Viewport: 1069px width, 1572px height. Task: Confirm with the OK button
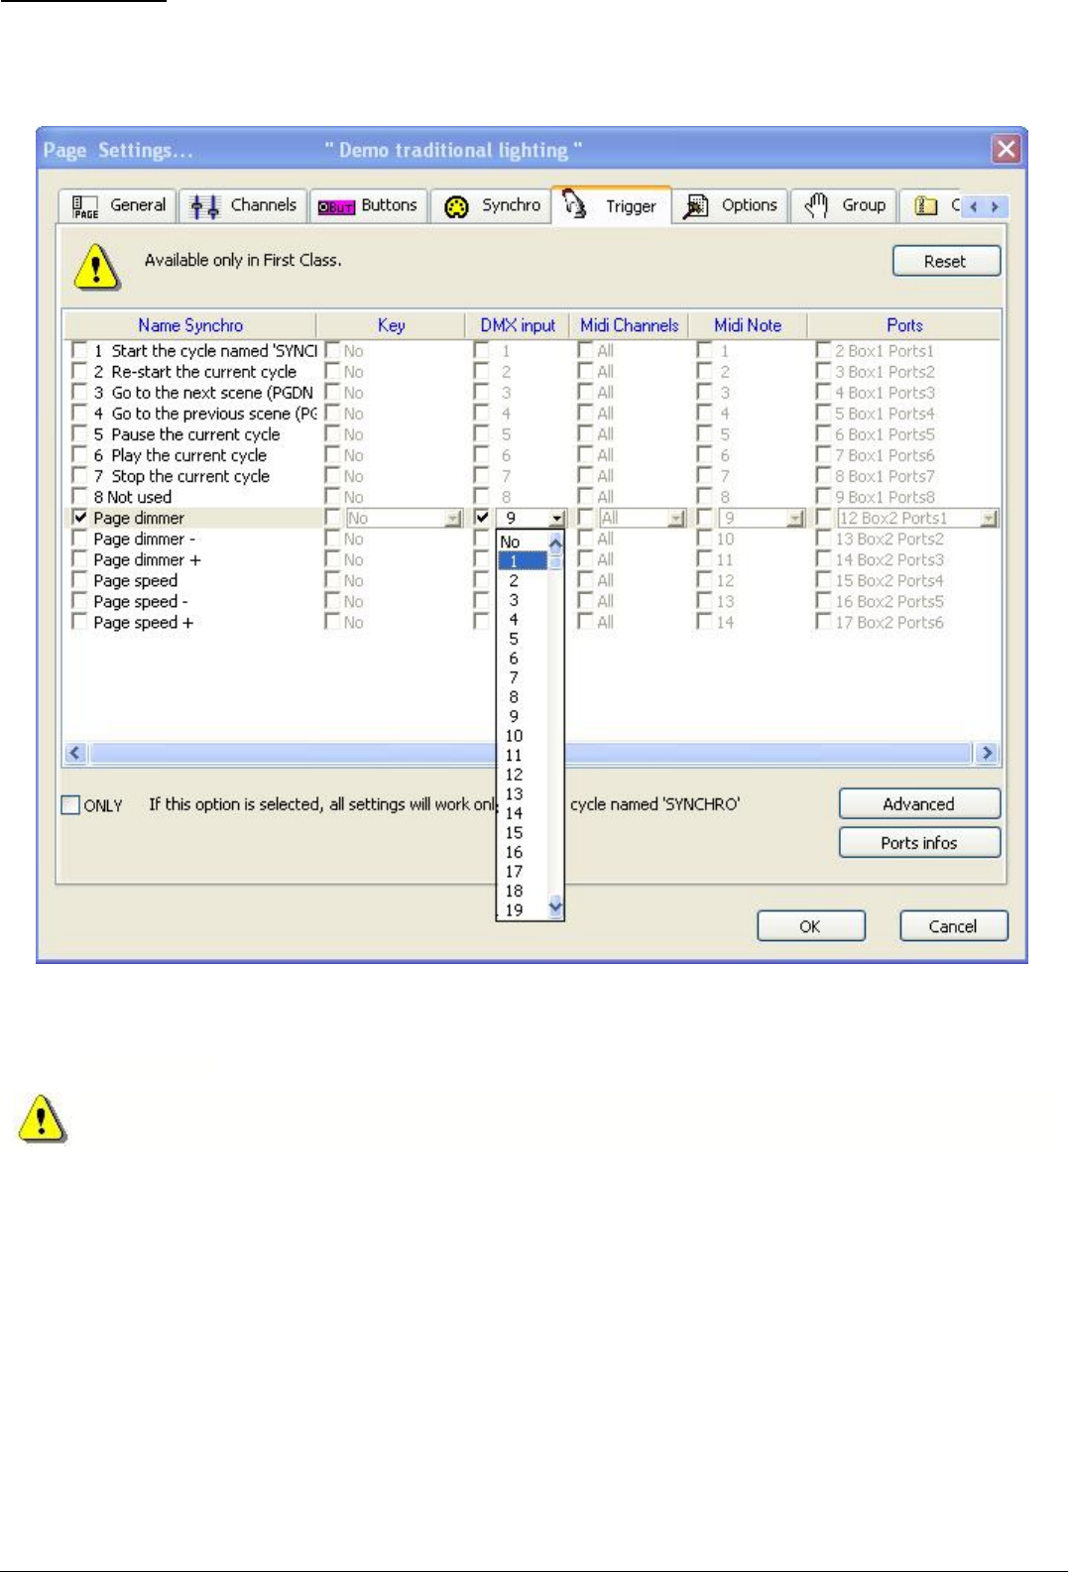tap(810, 925)
